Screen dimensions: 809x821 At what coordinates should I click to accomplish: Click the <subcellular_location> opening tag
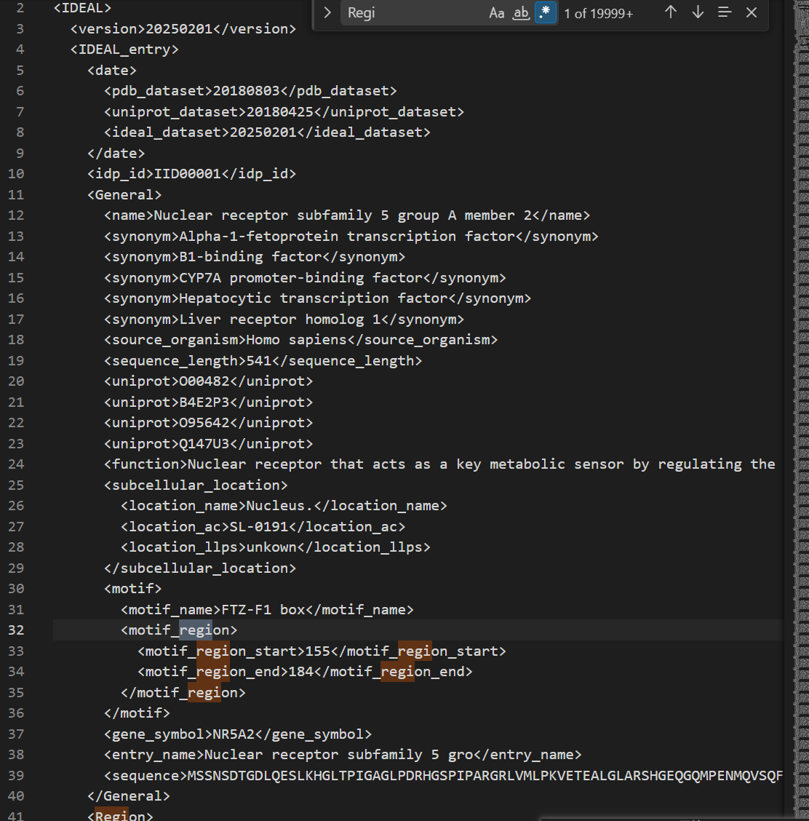point(196,485)
